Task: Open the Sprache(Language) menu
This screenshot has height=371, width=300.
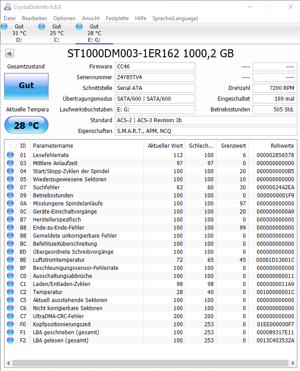Action: tap(175, 18)
